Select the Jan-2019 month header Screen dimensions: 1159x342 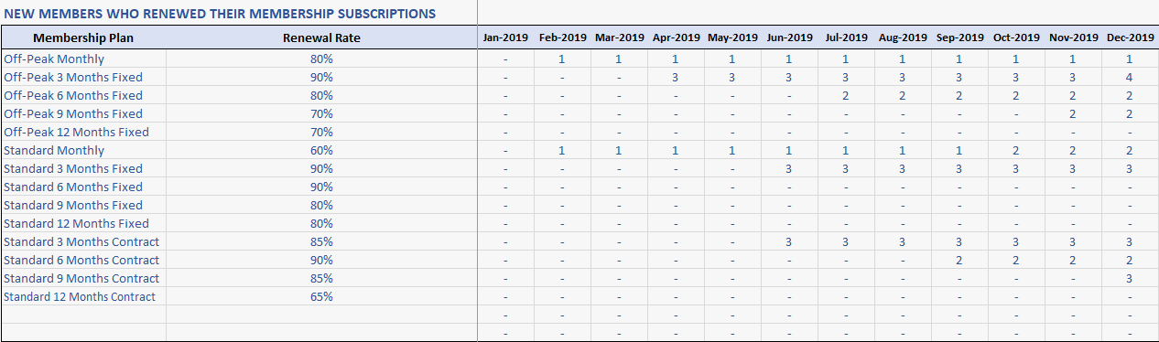[505, 37]
